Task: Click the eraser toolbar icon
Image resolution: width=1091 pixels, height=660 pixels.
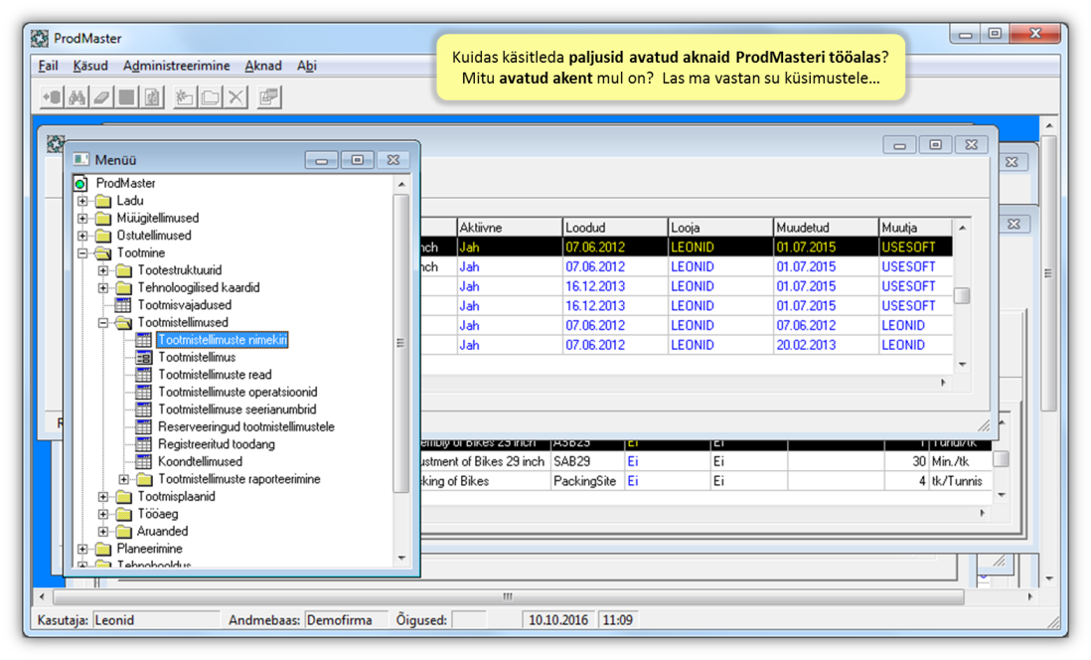Action: pos(101,97)
